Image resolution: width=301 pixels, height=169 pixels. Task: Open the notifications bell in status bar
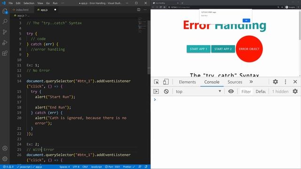click(146, 167)
